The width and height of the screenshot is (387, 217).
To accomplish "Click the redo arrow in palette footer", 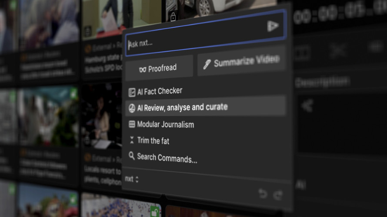I will 278,195.
